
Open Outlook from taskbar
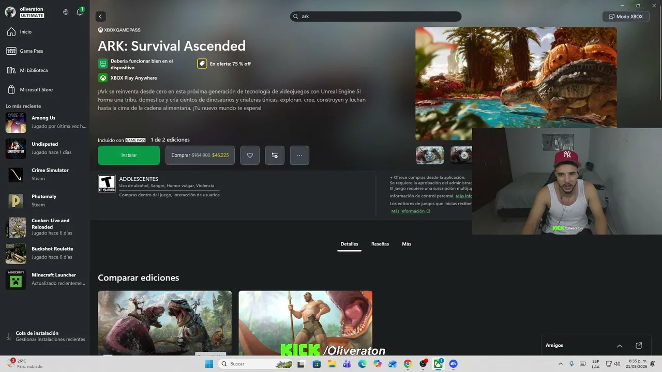point(393,364)
